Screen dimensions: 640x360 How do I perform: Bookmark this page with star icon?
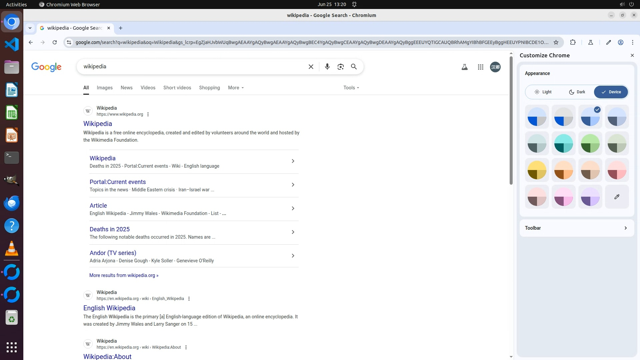[x=556, y=42]
